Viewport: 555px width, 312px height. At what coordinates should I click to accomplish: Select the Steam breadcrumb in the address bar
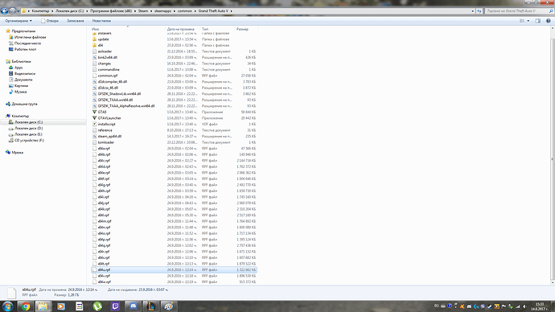click(143, 11)
